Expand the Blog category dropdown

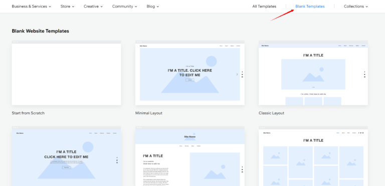(x=153, y=7)
